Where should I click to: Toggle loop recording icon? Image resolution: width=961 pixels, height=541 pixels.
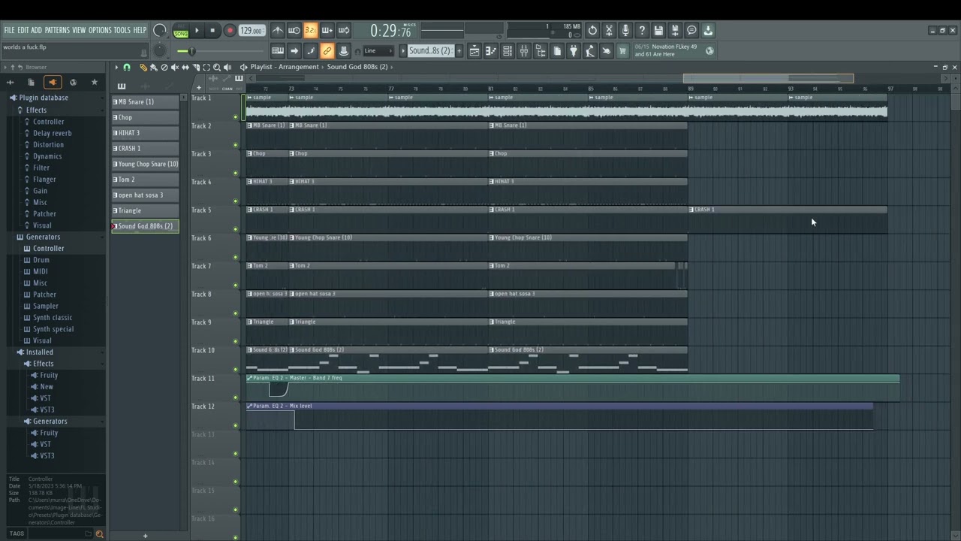(x=344, y=31)
